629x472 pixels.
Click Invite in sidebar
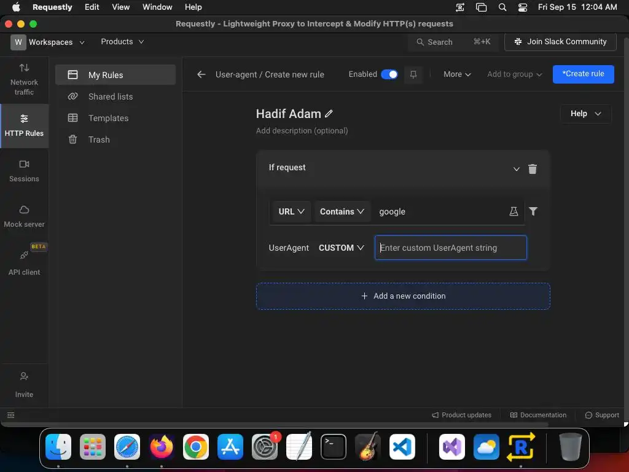[24, 385]
